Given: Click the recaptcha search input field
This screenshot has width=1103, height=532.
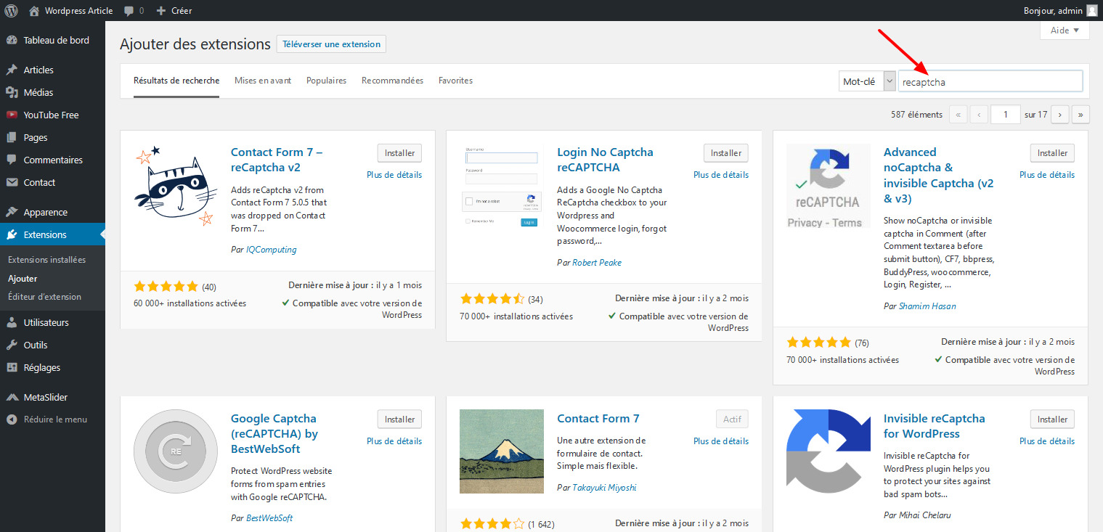Looking at the screenshot, I should (x=990, y=82).
